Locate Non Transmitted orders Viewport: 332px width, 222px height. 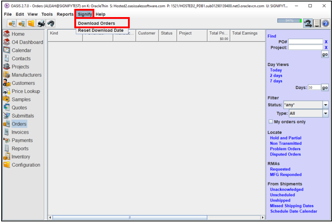285,143
